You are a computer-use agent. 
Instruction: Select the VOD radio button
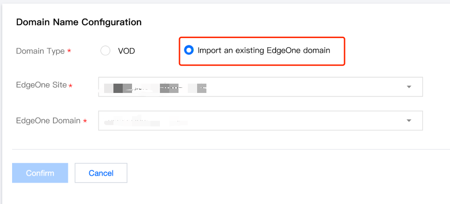106,51
